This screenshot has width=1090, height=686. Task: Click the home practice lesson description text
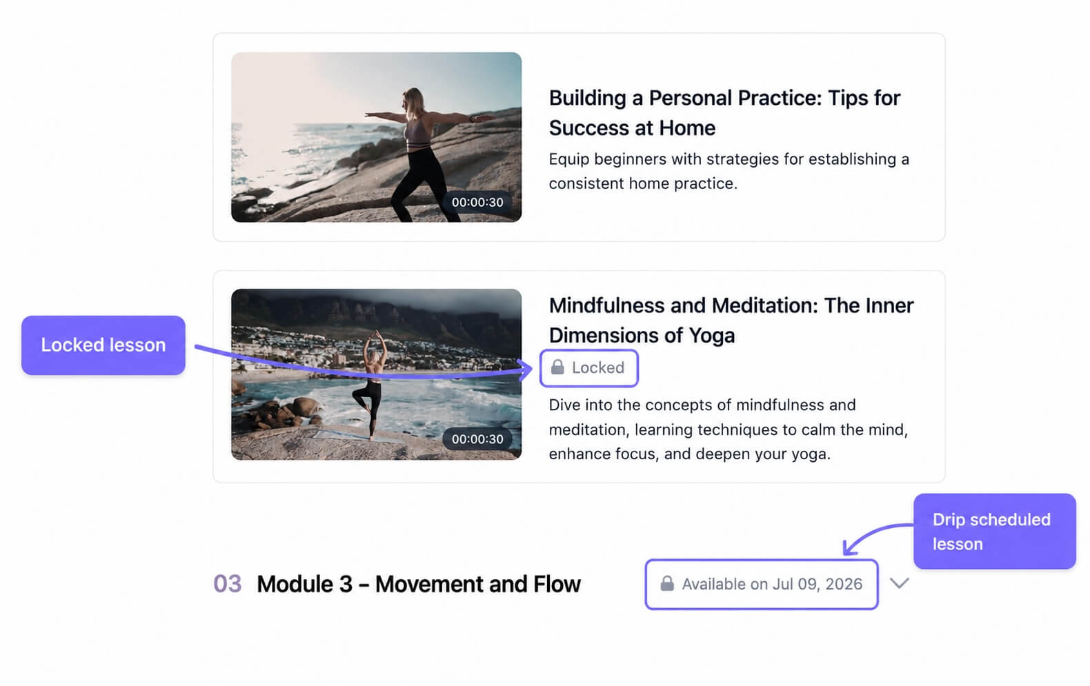[x=729, y=171]
